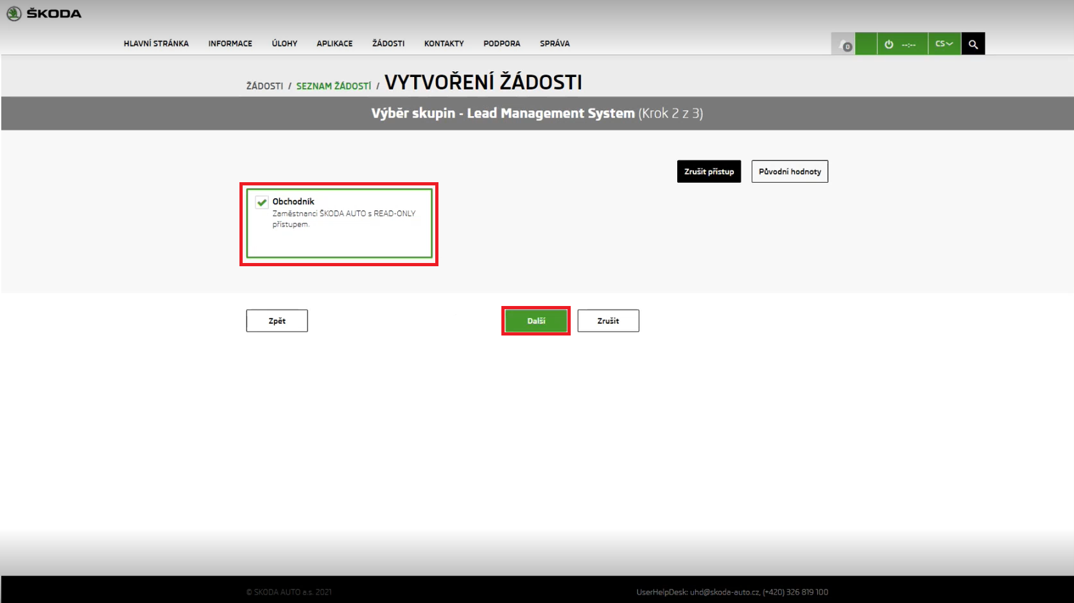This screenshot has width=1074, height=603.
Task: Follow the SEZNAM ŽÁDOSTÍ breadcrumb link
Action: tap(333, 86)
